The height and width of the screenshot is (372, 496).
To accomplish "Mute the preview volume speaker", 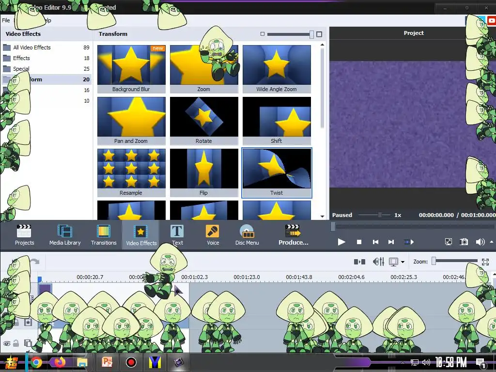I will (x=480, y=242).
